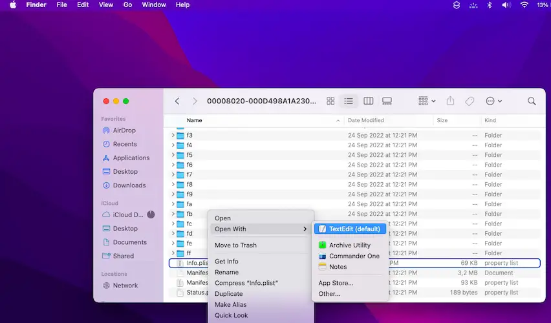Switch to gallery view
Viewport: 551px width, 323px height.
(x=387, y=101)
